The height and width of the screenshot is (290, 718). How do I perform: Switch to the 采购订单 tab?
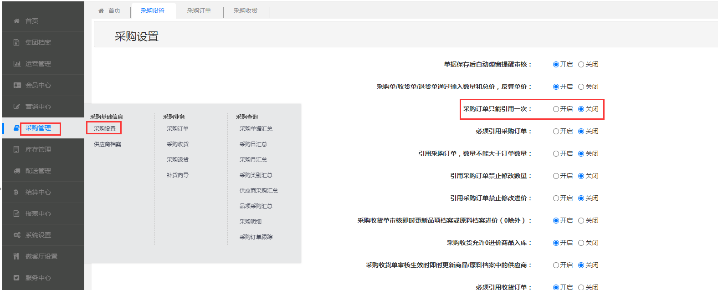coord(199,10)
